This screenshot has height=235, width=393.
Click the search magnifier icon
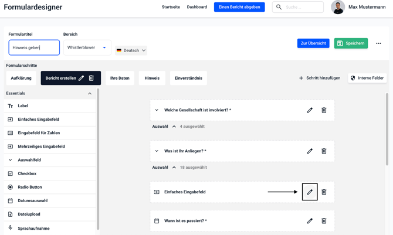(279, 7)
